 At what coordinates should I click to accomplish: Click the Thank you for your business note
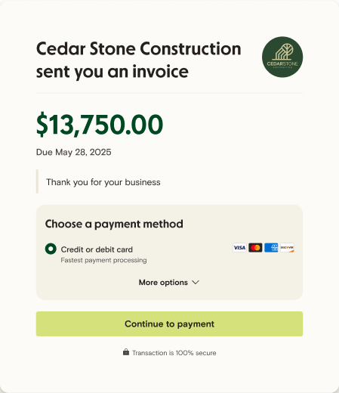point(103,182)
